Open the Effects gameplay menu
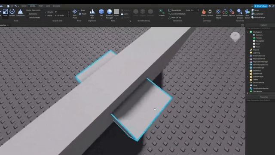275x155 pixels. click(204, 13)
